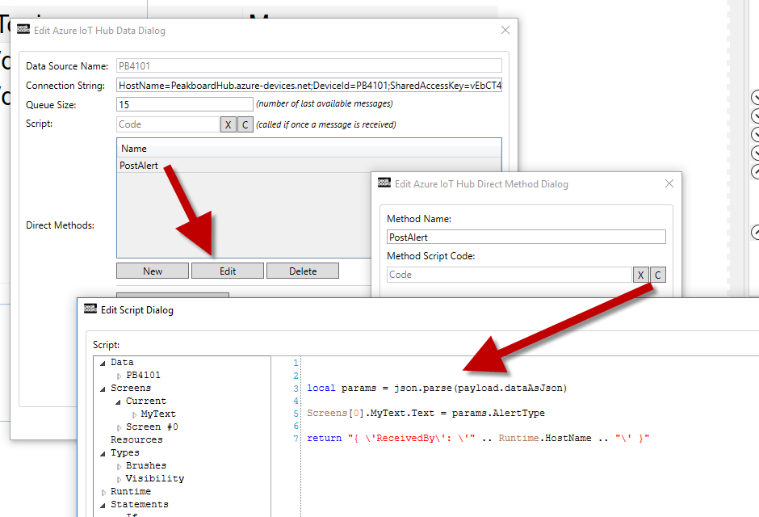Click the return statement script line

(478, 438)
